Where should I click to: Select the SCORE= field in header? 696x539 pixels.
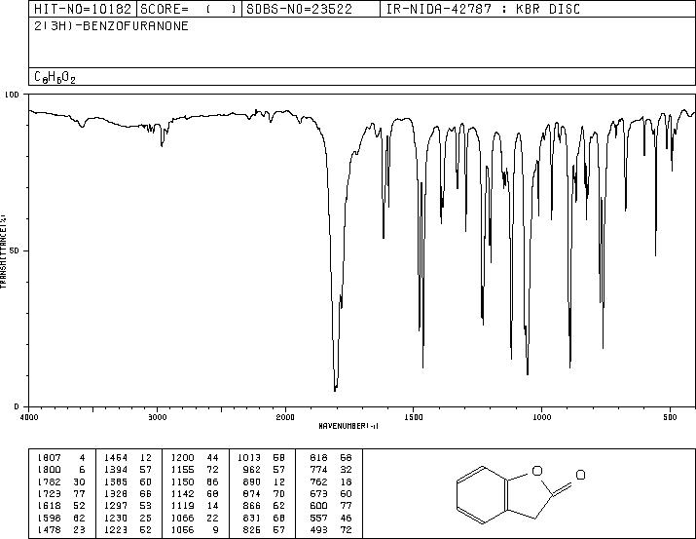coord(189,9)
